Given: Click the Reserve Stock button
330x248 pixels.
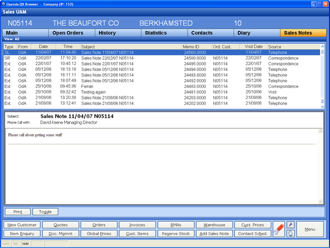Looking at the screenshot, I should [176, 234].
